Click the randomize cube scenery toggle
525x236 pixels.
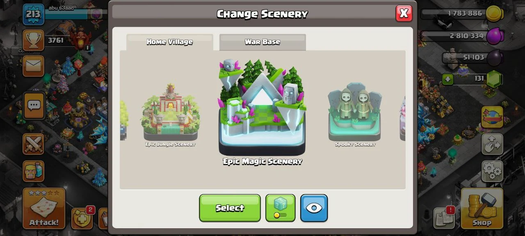click(x=280, y=208)
